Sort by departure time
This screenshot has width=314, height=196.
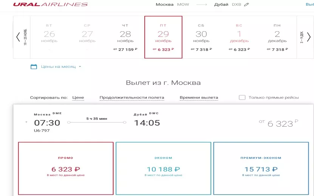click(x=199, y=98)
